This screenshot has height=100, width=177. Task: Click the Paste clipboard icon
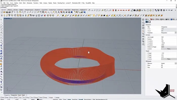(x=20, y=12)
